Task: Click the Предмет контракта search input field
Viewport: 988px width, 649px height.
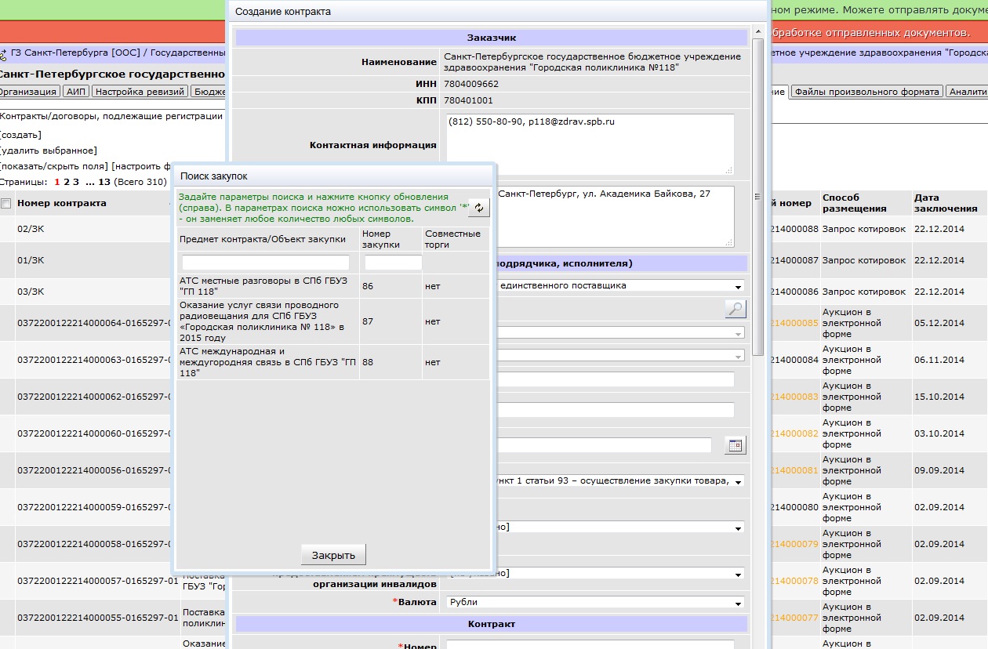Action: click(266, 263)
